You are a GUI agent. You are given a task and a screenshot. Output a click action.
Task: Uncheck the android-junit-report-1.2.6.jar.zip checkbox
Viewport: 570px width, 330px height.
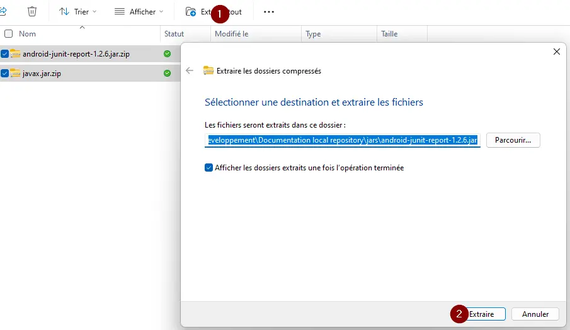[x=4, y=53]
